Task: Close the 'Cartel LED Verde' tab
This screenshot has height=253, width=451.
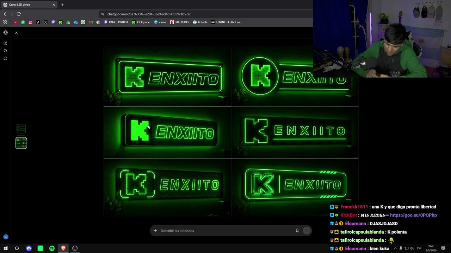Action: click(54, 5)
